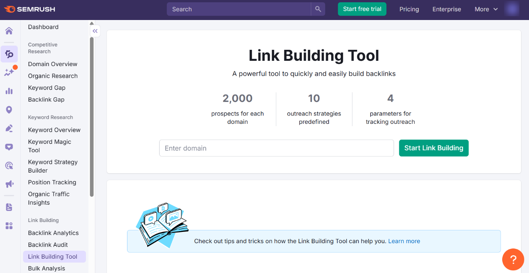Collapse the sidebar with the double-chevron

coord(95,31)
